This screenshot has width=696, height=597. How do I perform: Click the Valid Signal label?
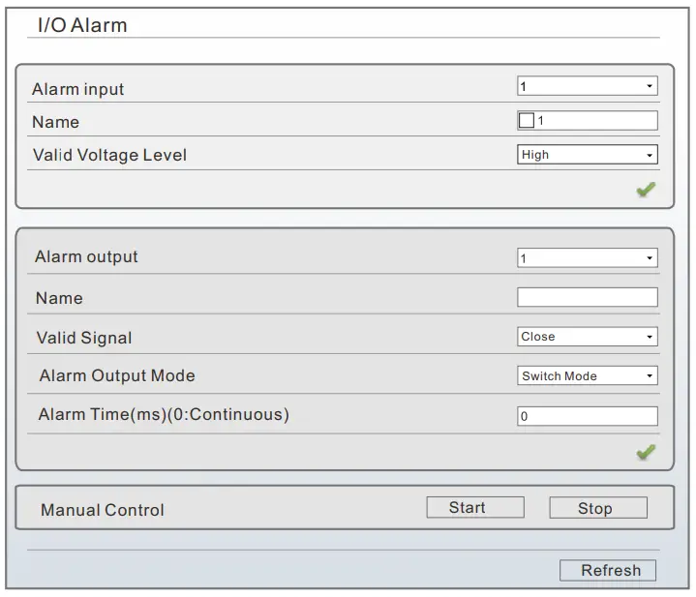(x=84, y=338)
